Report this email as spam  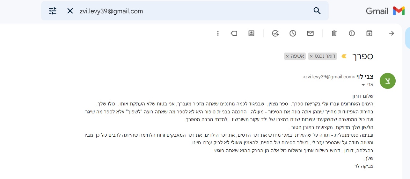click(x=352, y=33)
